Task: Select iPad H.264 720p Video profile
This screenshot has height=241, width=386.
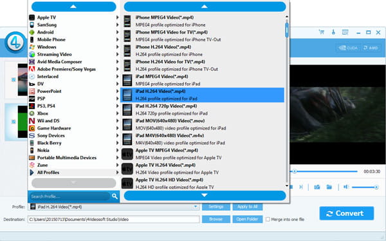Action: (x=203, y=110)
